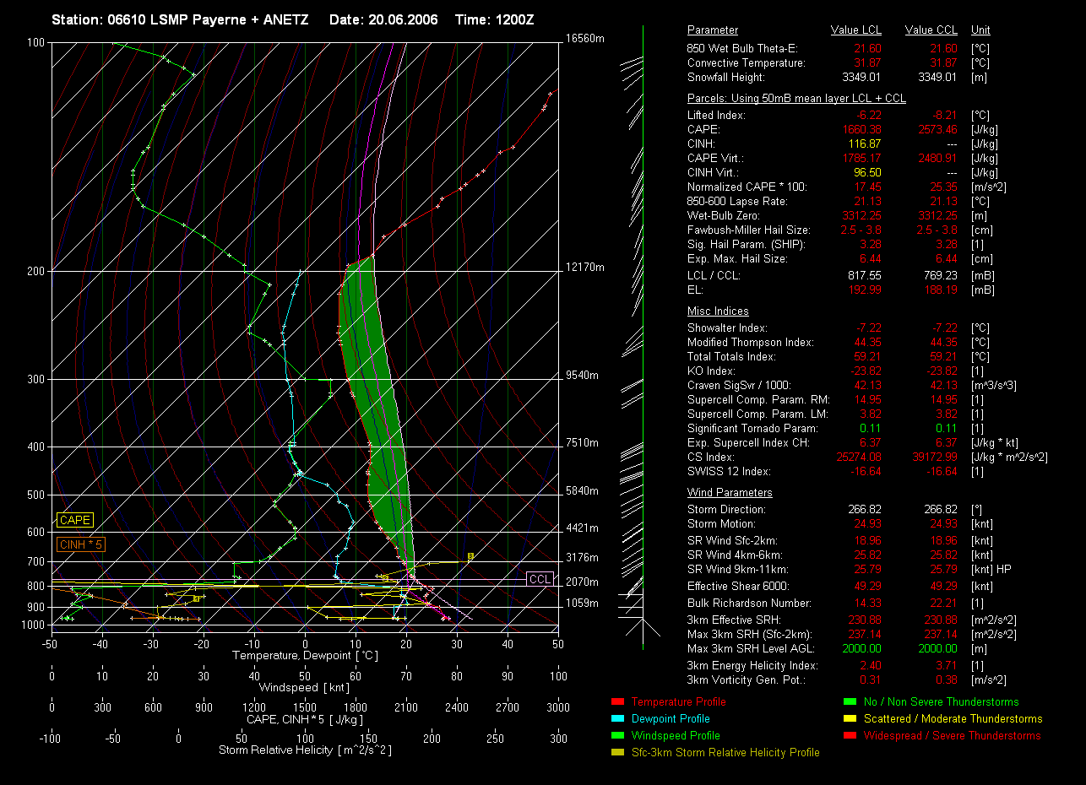1086x785 pixels.
Task: Click the olive Storm Relative Helicity legend swatch
Action: pos(616,752)
